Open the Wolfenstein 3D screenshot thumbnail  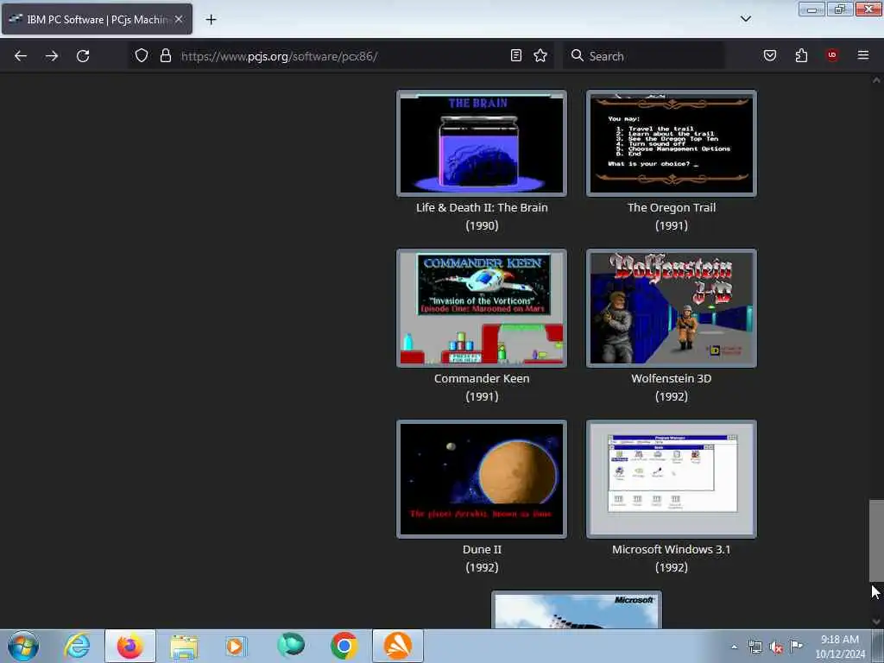coord(672,308)
